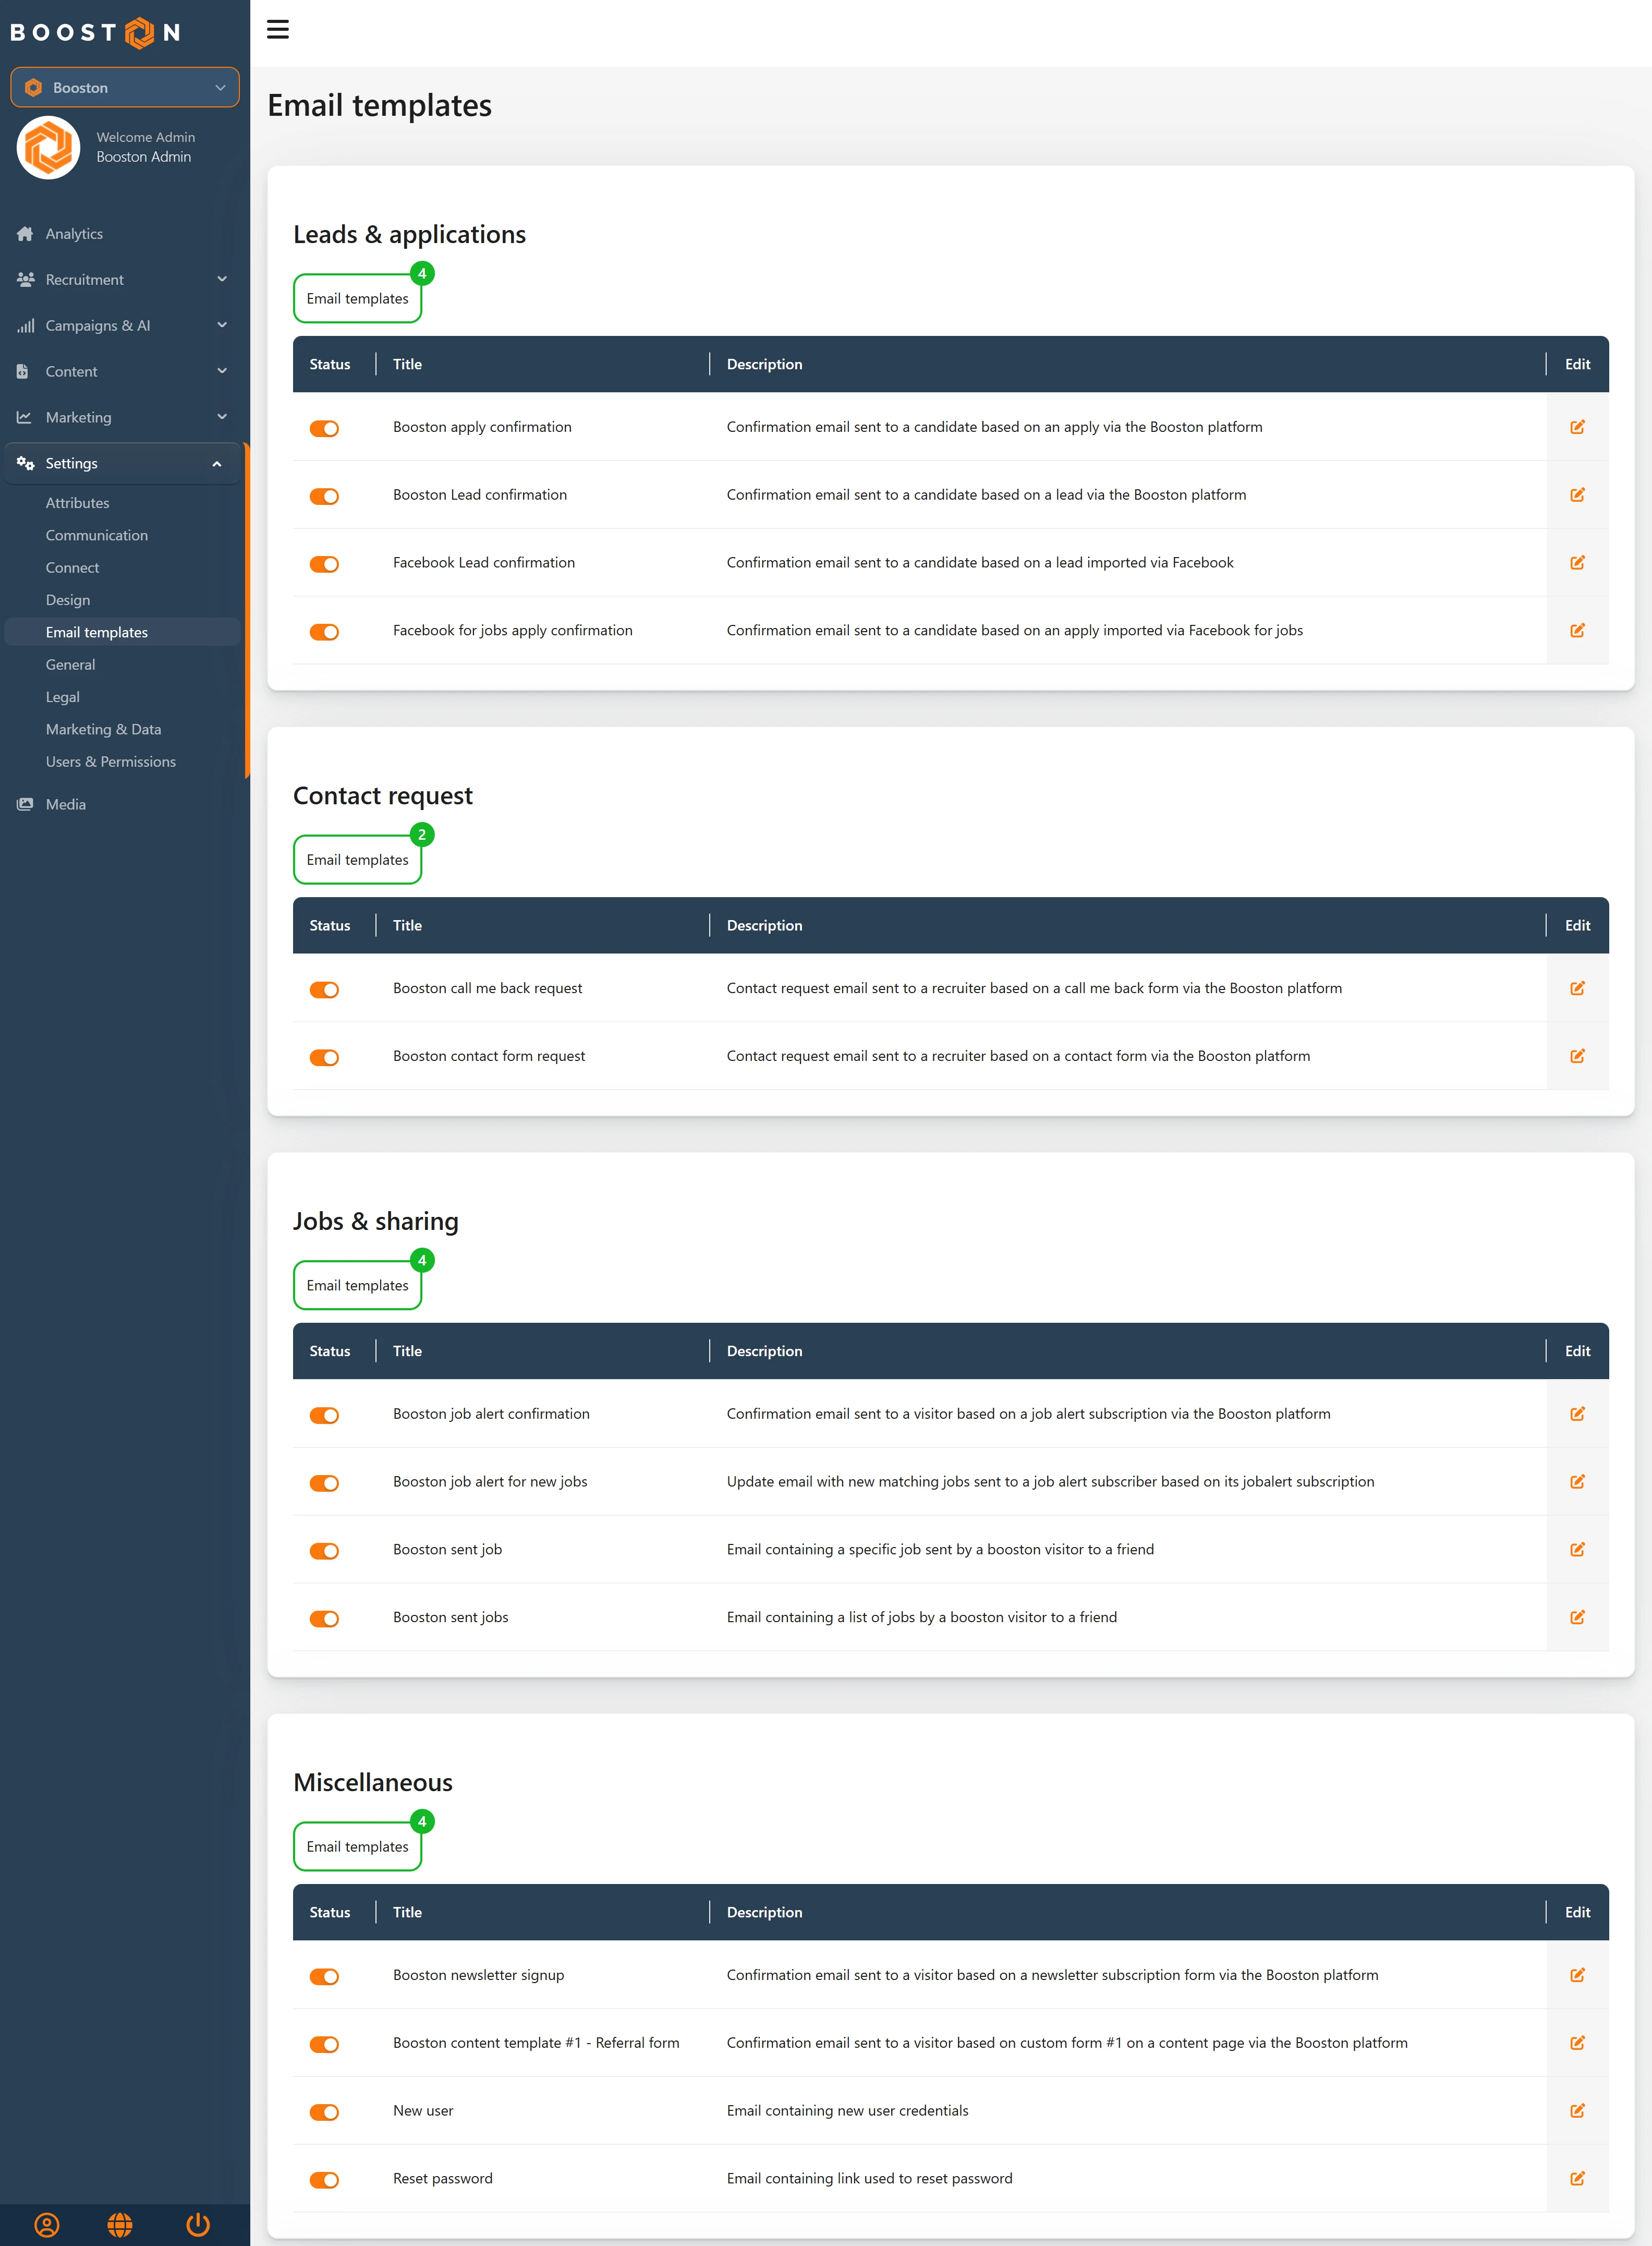Edit Booston Lead confirmation template

pos(1577,495)
